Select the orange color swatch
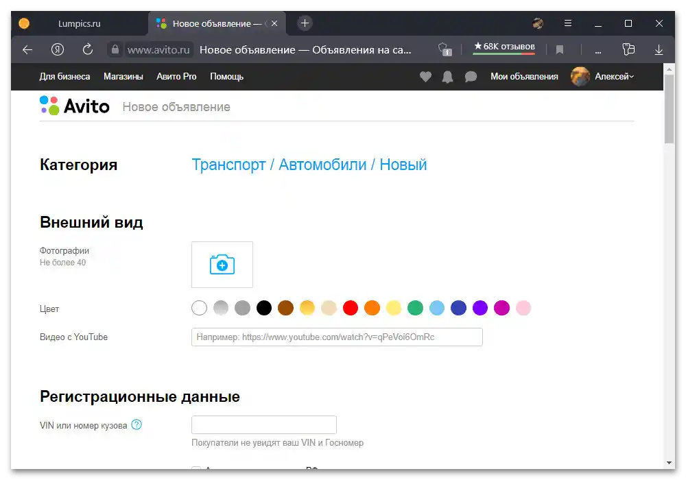 click(372, 308)
